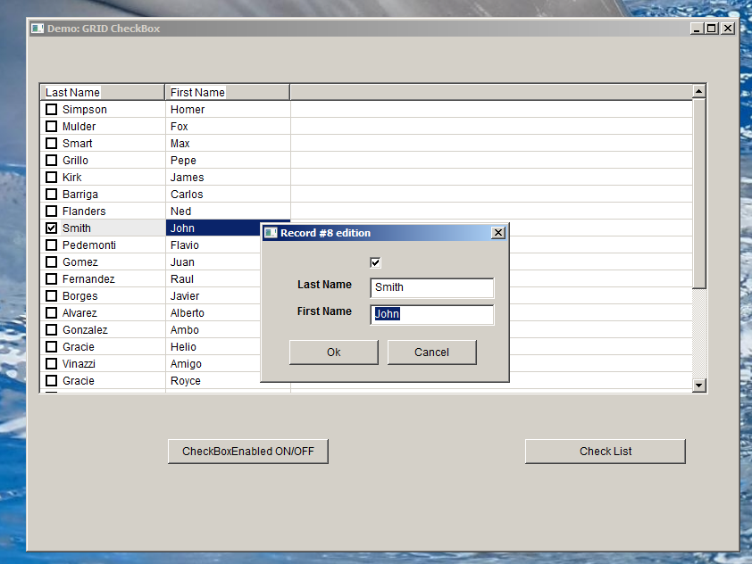Focus the First Name text field

point(431,314)
